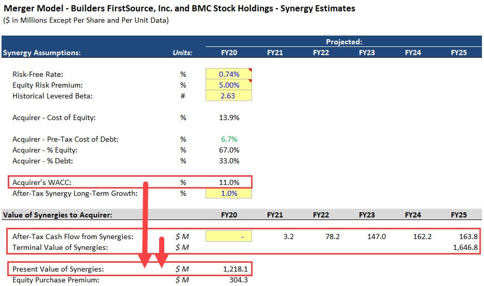The height and width of the screenshot is (286, 484).
Task: Select the Equity Risk Premium 5.00% cell
Action: [229, 85]
